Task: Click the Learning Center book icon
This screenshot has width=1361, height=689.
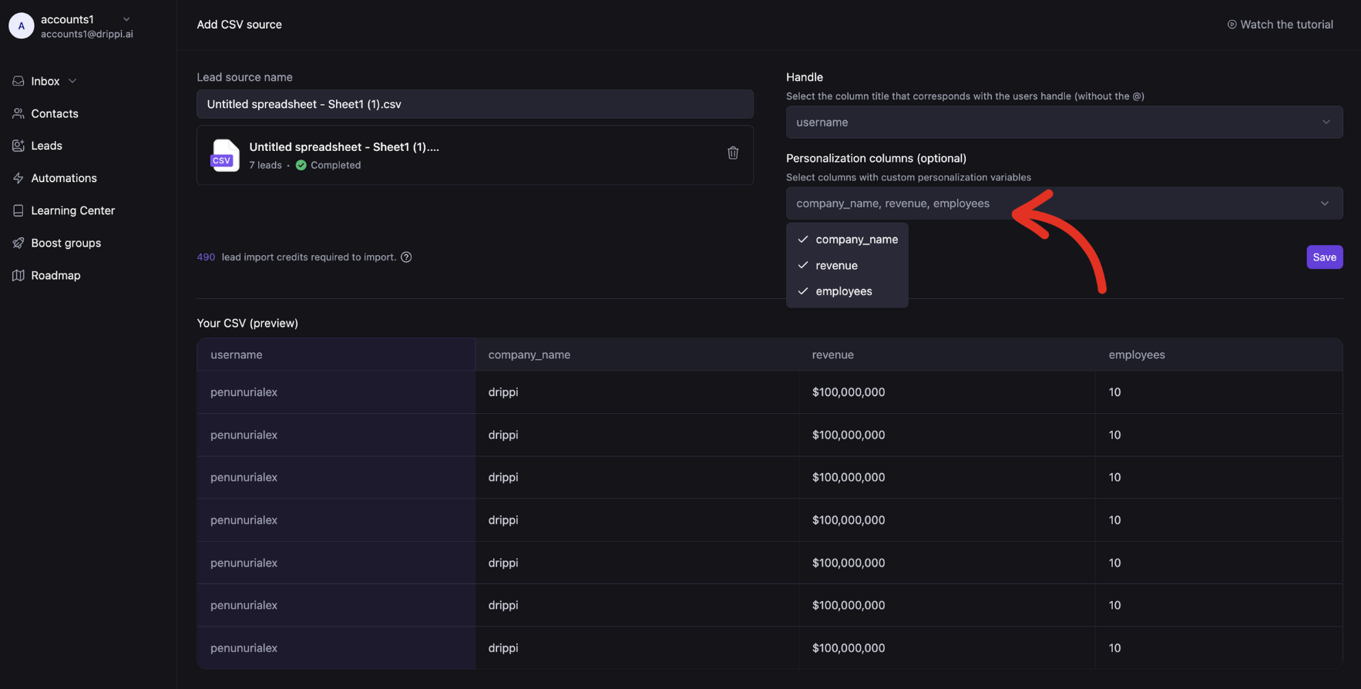Action: click(18, 210)
